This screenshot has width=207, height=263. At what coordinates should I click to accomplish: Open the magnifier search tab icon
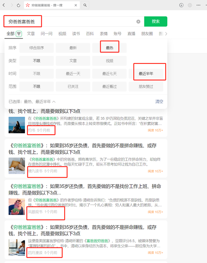85,5
